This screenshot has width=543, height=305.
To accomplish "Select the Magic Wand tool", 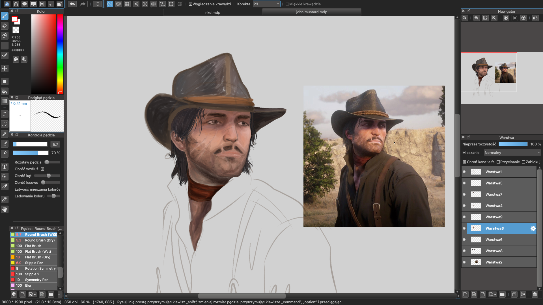I will [x=5, y=134].
